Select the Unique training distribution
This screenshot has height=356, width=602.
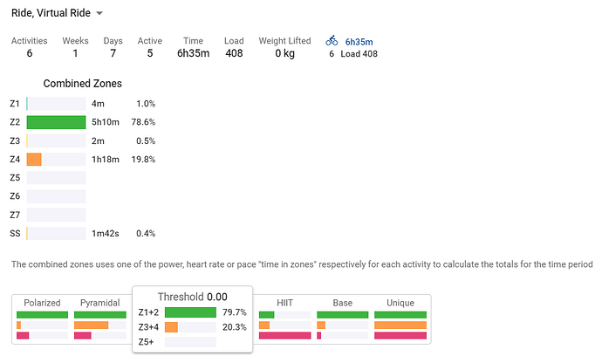click(x=400, y=319)
